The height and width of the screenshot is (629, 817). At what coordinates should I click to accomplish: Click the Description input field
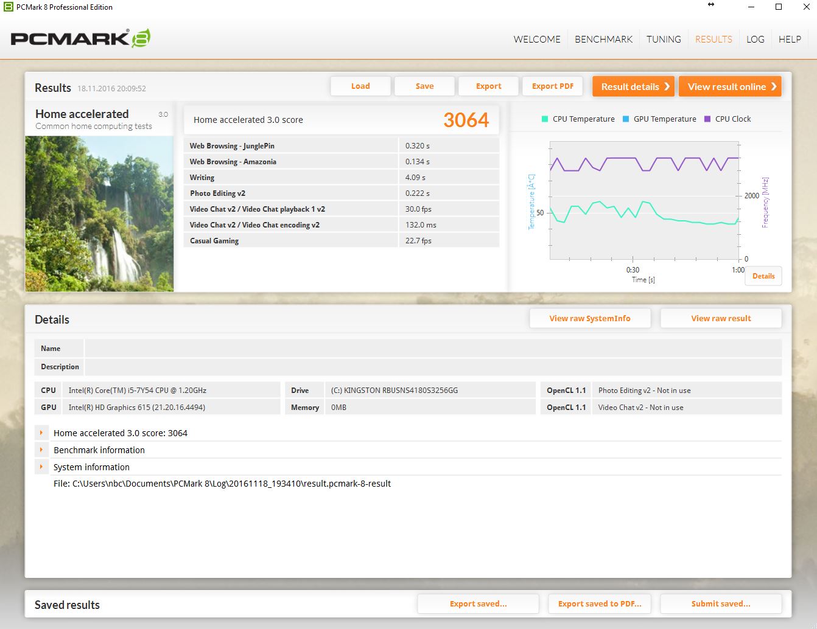click(433, 367)
